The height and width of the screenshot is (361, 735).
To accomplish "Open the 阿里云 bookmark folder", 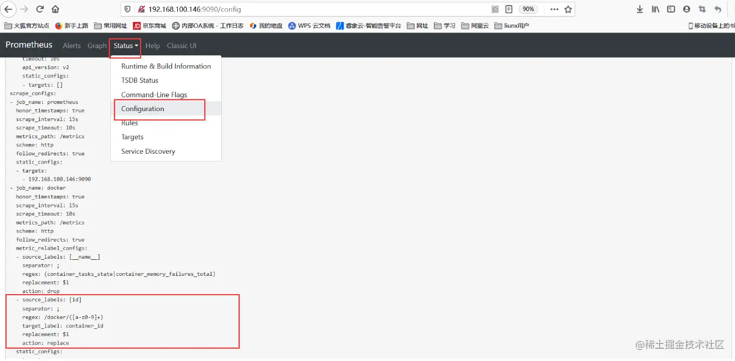I will coord(475,25).
